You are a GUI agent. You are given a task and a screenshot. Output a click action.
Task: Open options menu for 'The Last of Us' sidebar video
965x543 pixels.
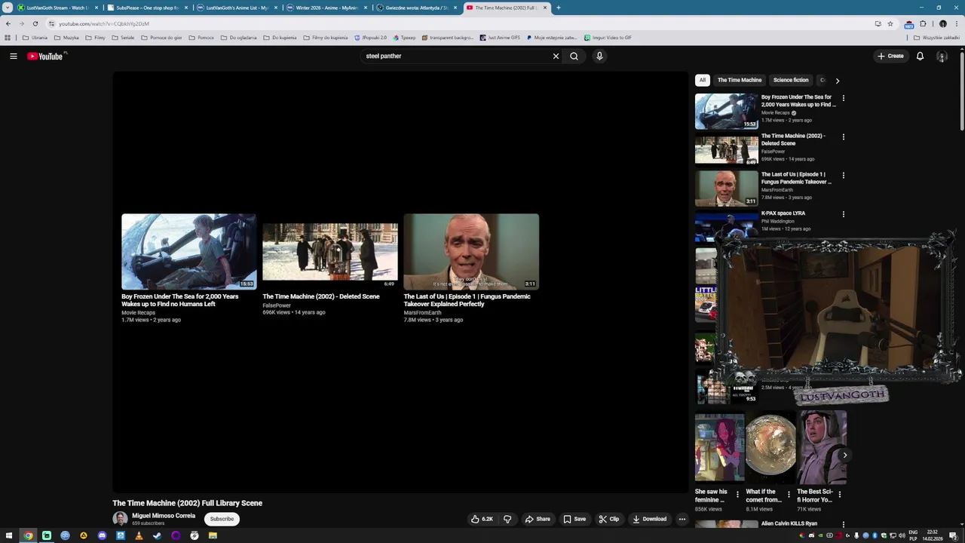tap(843, 175)
